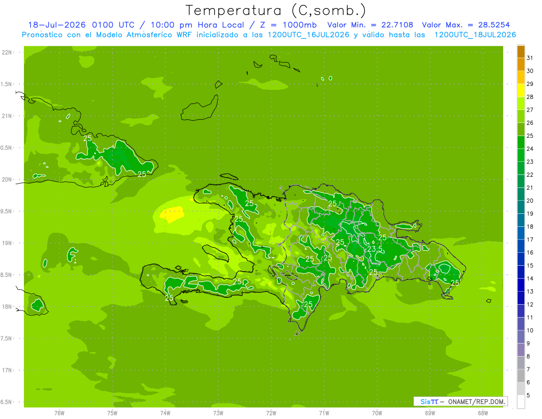Click the dark blue legend swatch between 12 and 13
The width and height of the screenshot is (542, 419).
pyautogui.click(x=521, y=298)
